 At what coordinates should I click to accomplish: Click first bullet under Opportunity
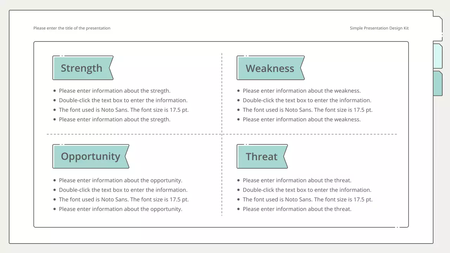[x=121, y=180]
